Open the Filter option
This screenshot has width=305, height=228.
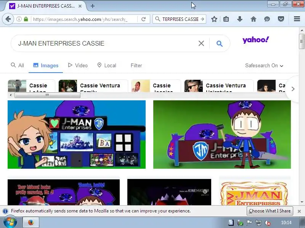136,65
